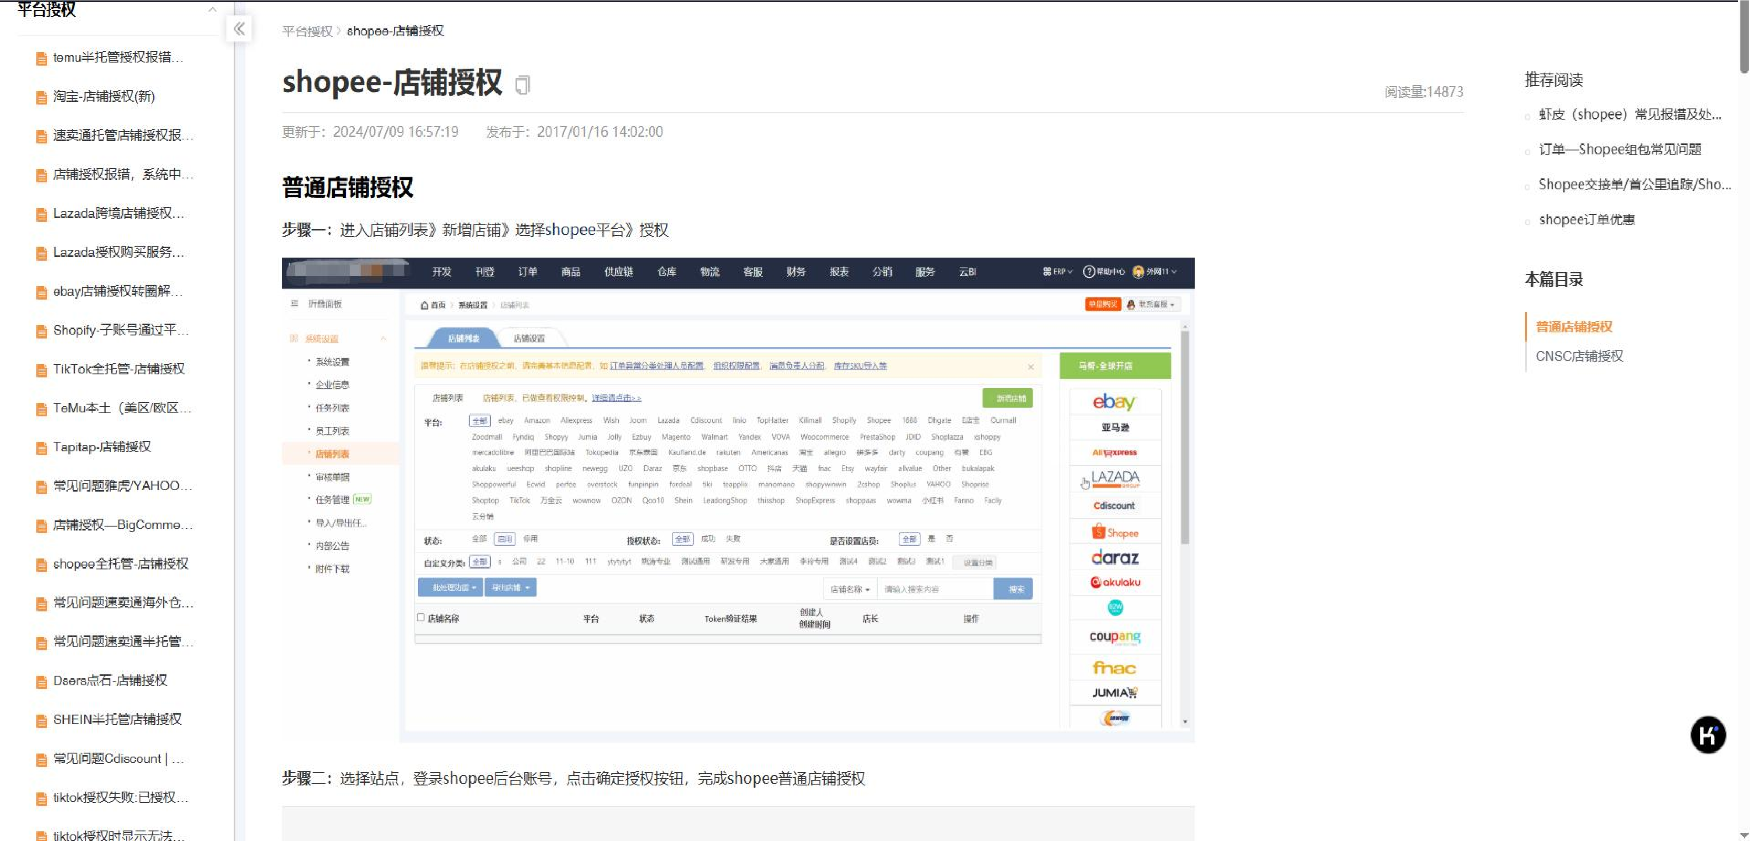The image size is (1750, 841).
Task: Click the step-one store list screenshot image
Action: point(738,499)
